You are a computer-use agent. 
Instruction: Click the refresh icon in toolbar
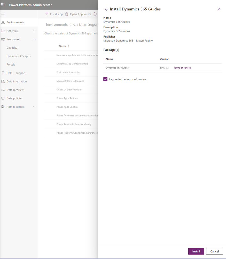coord(95,14)
